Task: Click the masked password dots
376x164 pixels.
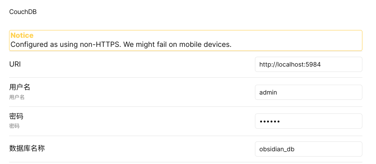Action: point(269,121)
